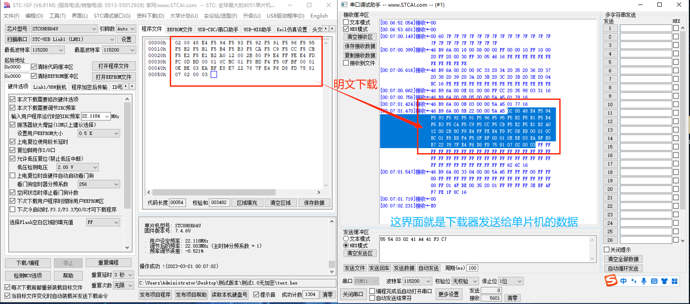Screen dimensions: 690x304
Task: Check 接收到文件 in receive buffer
Action: coord(346,63)
